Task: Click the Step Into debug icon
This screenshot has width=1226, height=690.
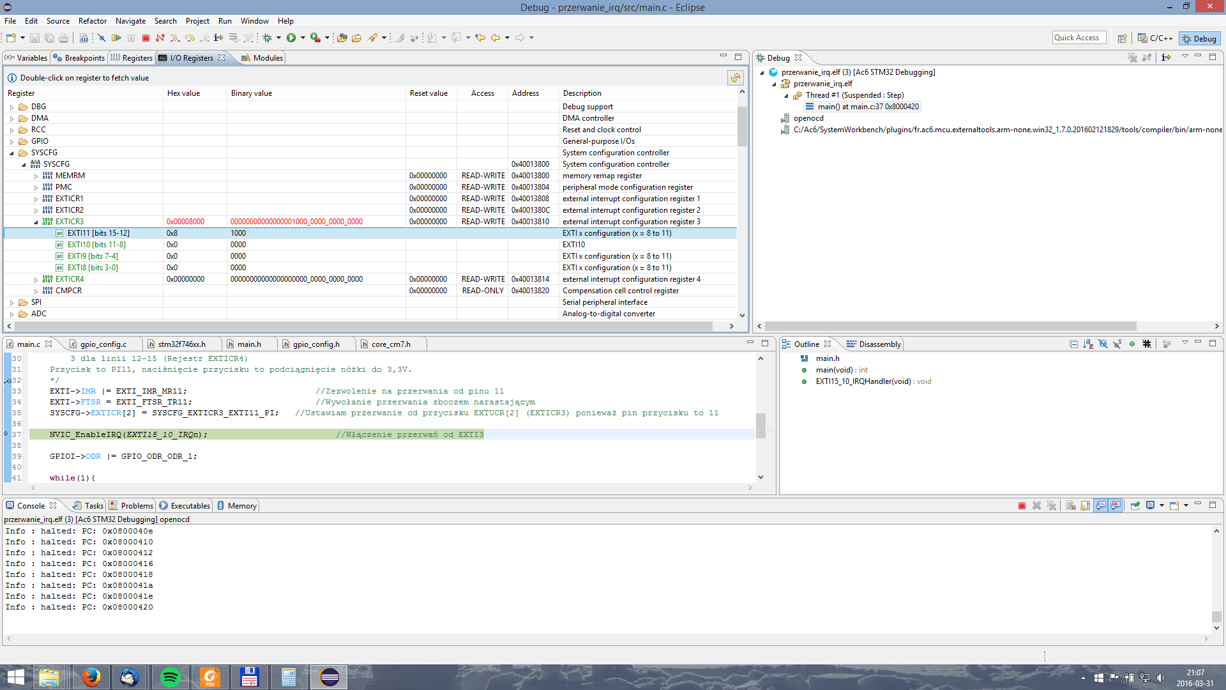Action: click(175, 38)
